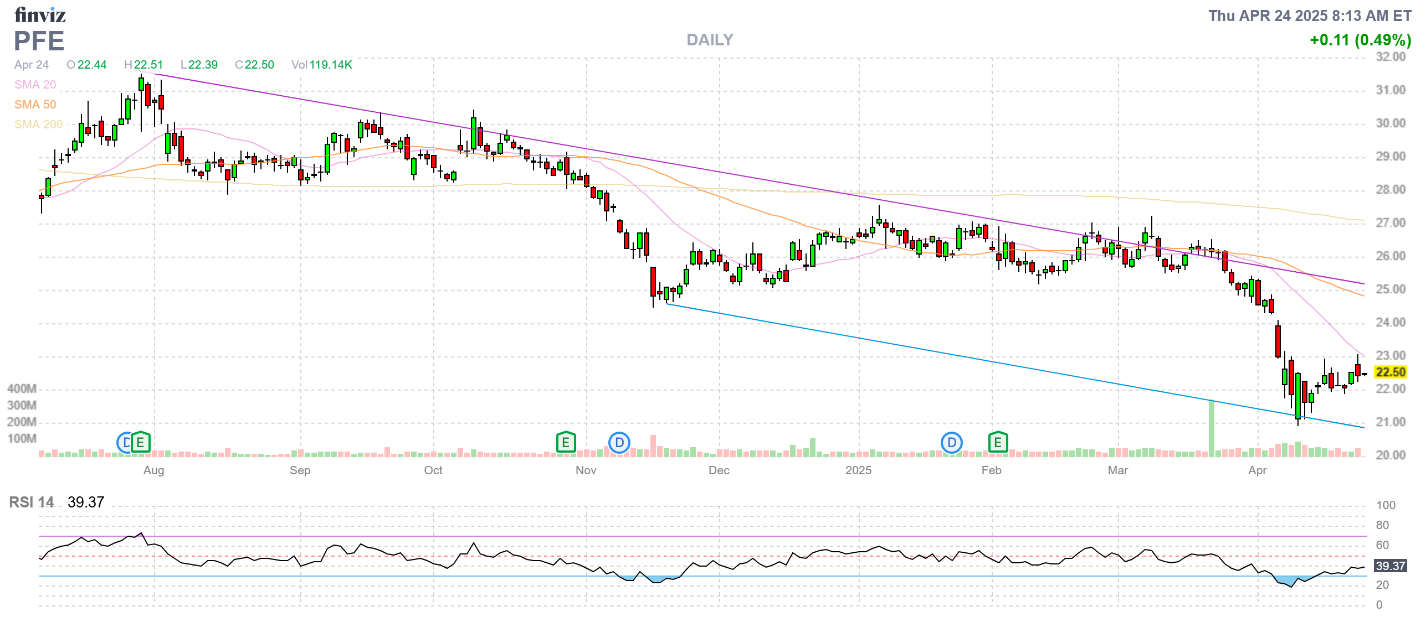
Task: Click the earnings E marker near Aug
Action: (141, 442)
